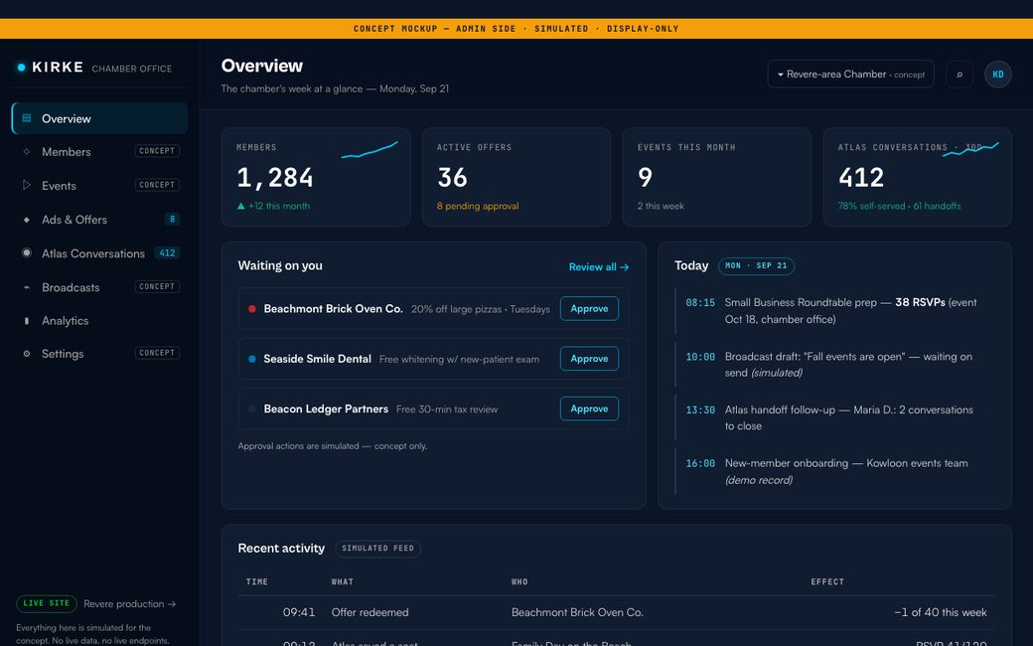This screenshot has height=646, width=1033.
Task: Click the Atlas Conversations 412 stat card
Action: (x=917, y=177)
